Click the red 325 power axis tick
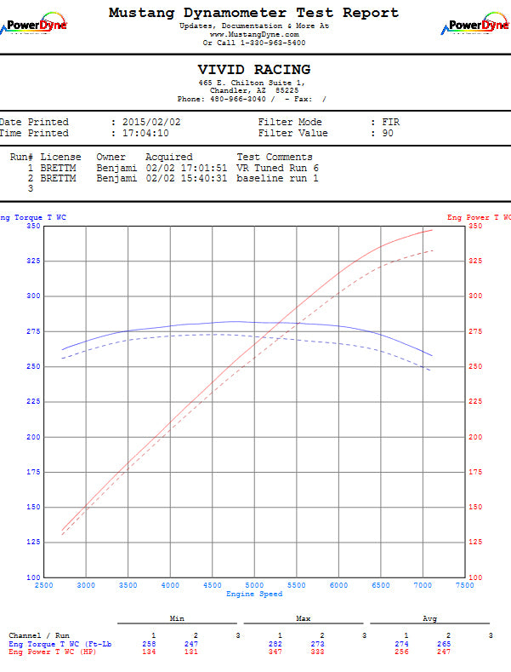The height and width of the screenshot is (672, 511). (475, 261)
